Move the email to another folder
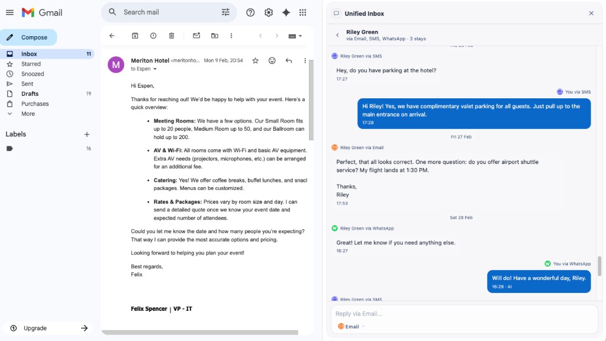Screen dimensions: 606x341 tap(215, 36)
